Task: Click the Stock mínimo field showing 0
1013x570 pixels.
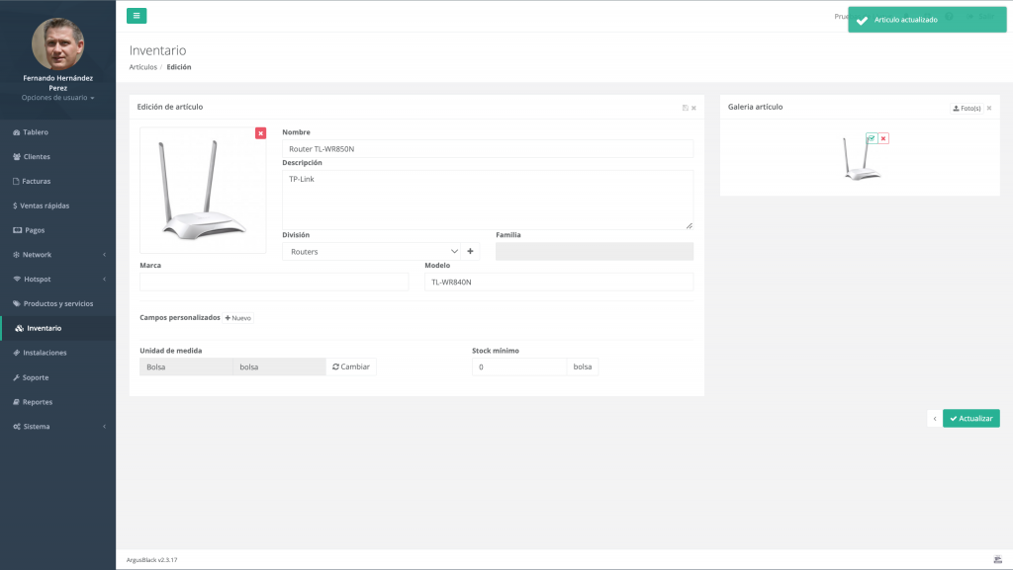Action: (x=519, y=366)
